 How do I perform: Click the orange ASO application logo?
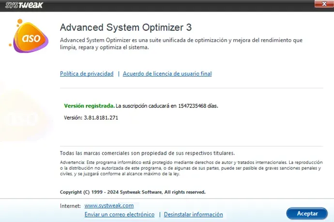pyautogui.click(x=29, y=36)
